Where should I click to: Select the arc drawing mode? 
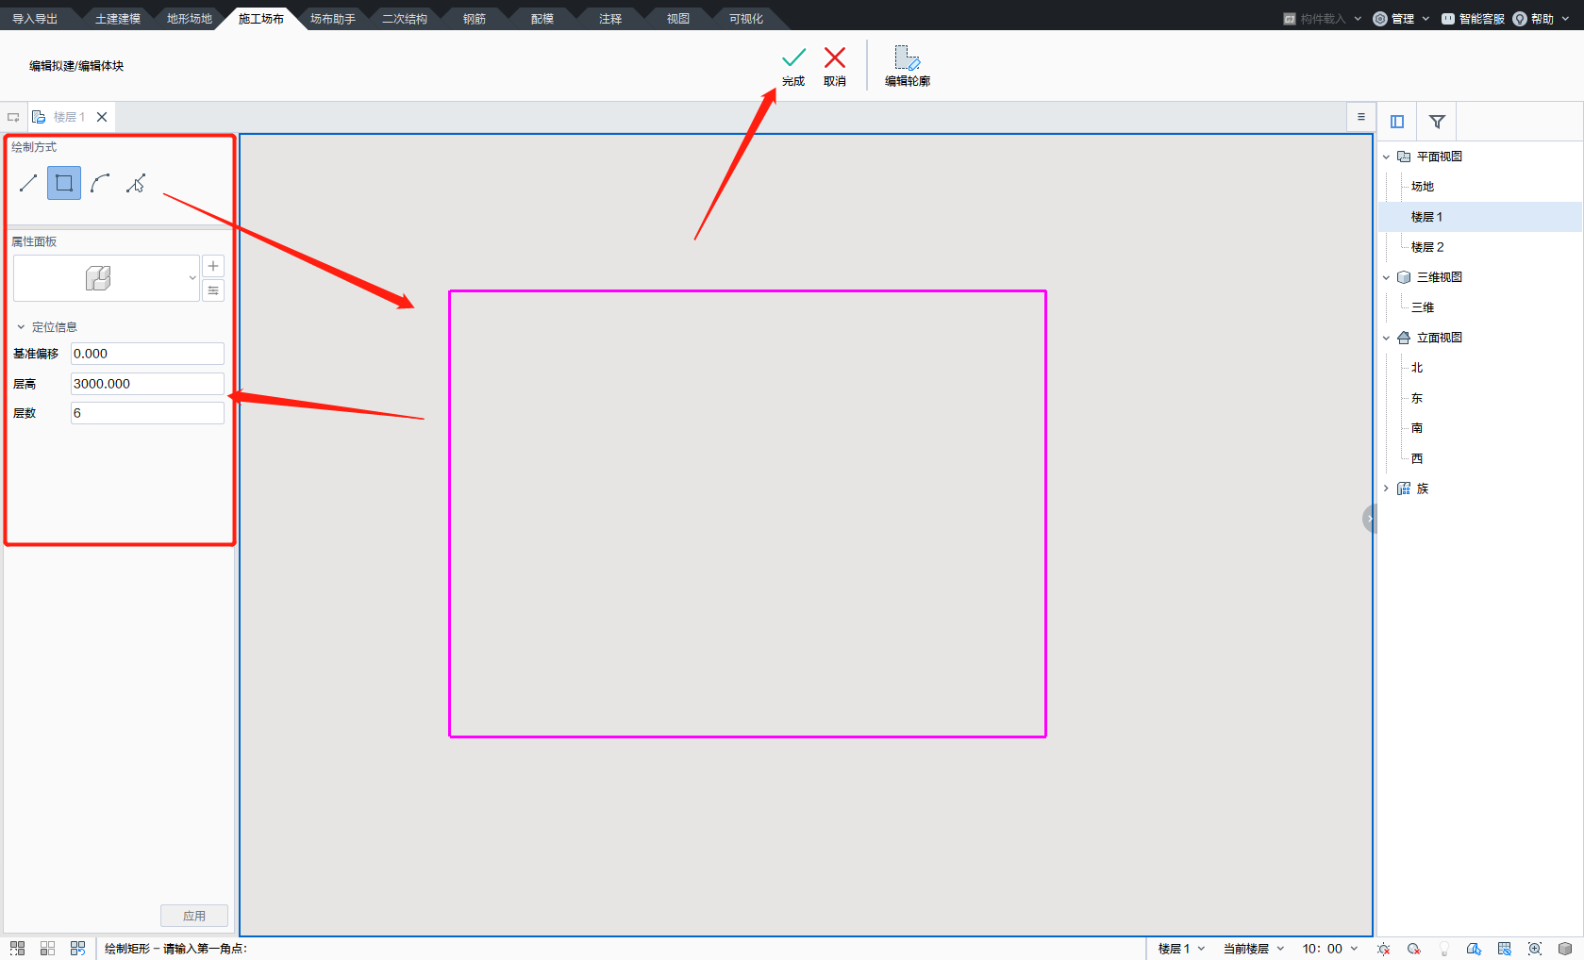coord(100,183)
